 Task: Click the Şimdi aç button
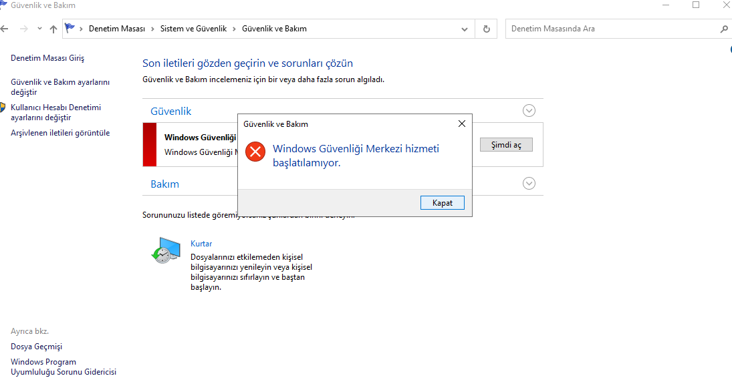(506, 145)
